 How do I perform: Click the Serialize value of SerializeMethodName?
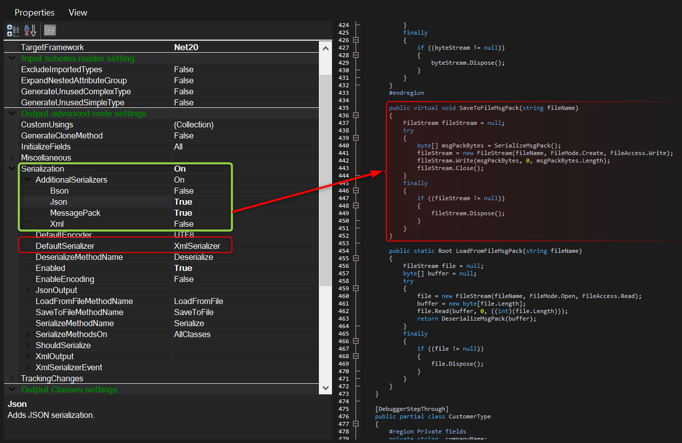tap(189, 324)
